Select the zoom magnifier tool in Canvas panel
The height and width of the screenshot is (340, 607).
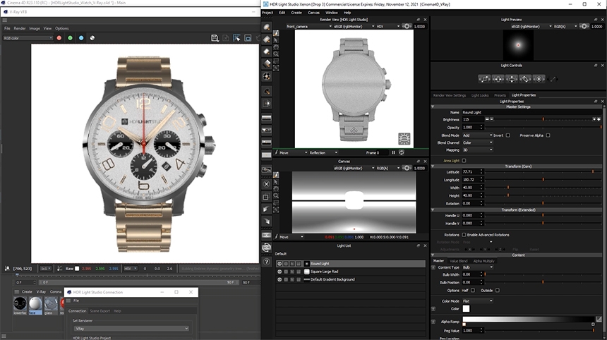(276, 195)
